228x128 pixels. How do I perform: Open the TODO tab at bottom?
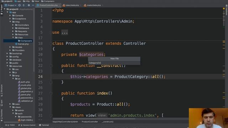click(10, 125)
